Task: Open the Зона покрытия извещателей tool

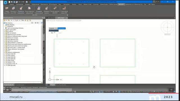Action: (x=29, y=10)
